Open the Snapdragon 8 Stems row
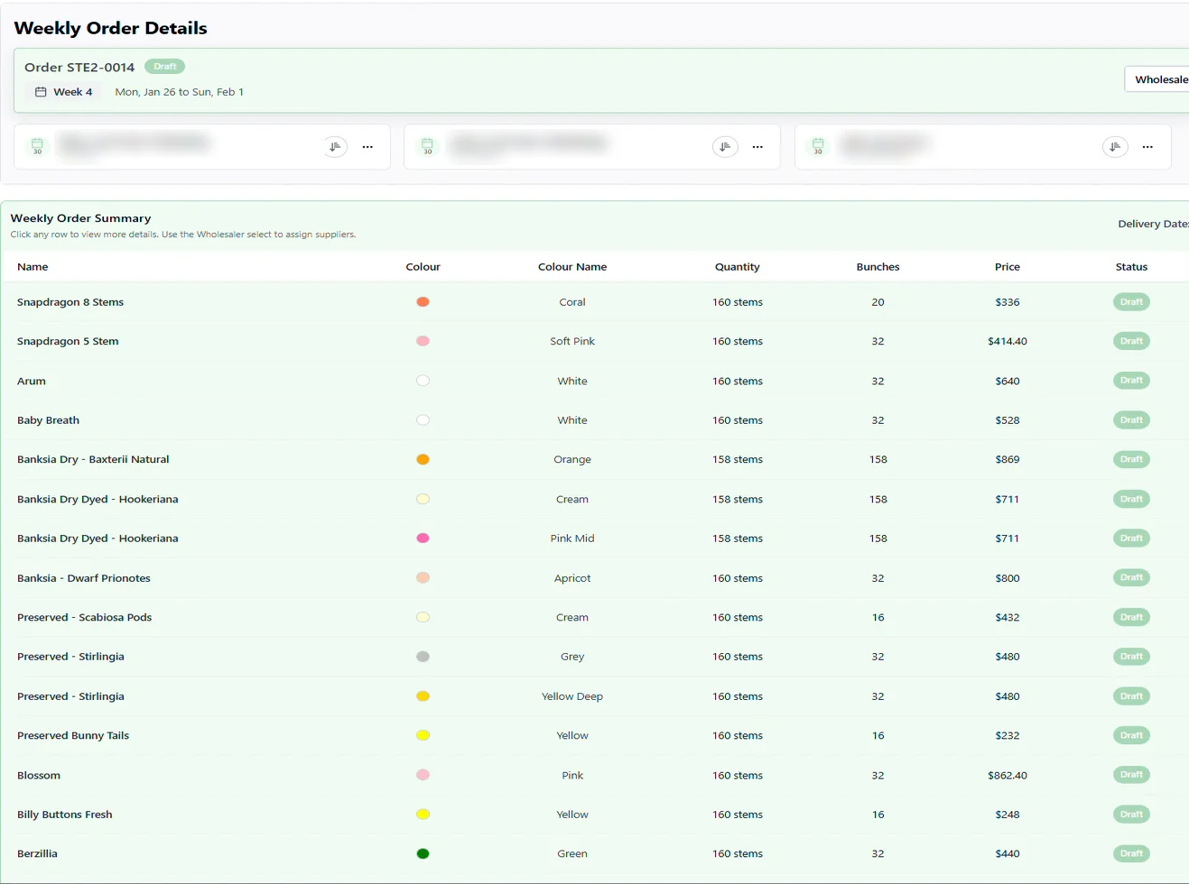This screenshot has height=884, width=1189. pyautogui.click(x=596, y=302)
